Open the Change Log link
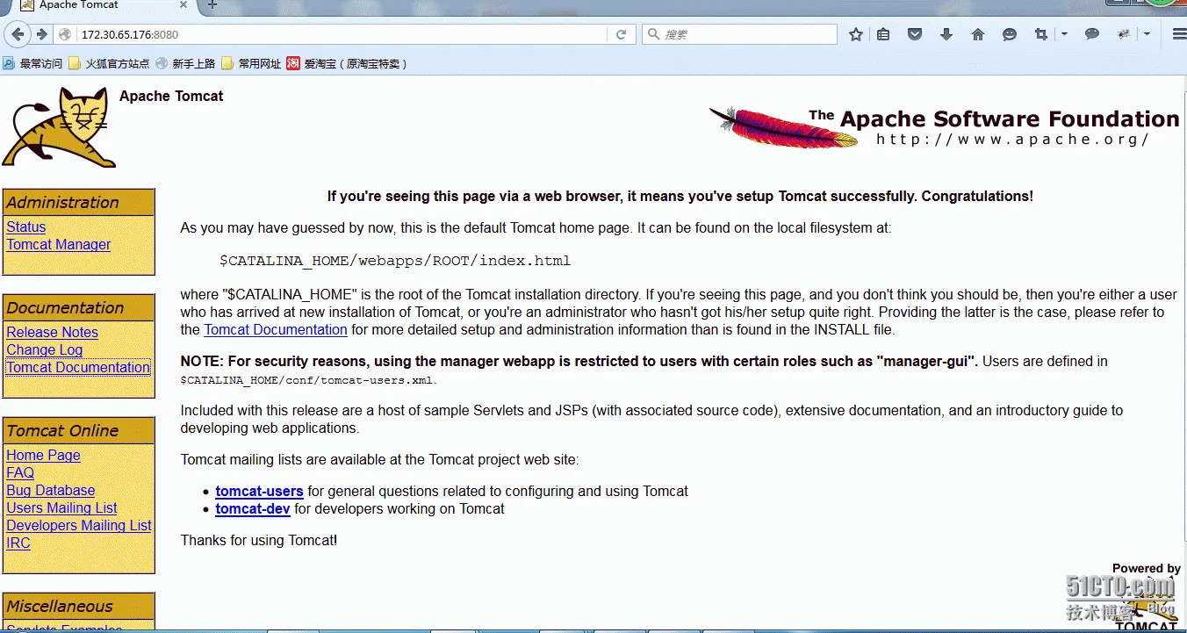This screenshot has height=633, width=1187. (x=45, y=349)
